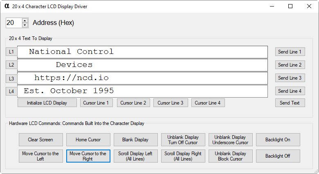Image resolution: width=319 pixels, height=174 pixels.
Task: Send Line 3 to the display
Action: (x=290, y=78)
